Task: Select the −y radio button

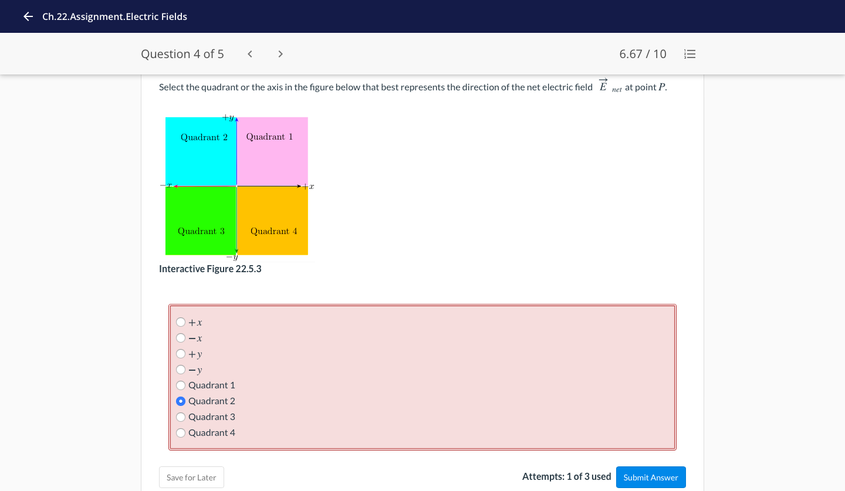Action: pyautogui.click(x=181, y=370)
